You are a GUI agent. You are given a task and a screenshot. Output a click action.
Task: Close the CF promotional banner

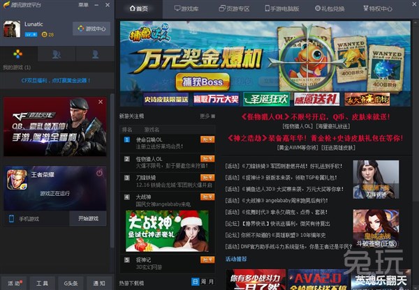pos(101,102)
